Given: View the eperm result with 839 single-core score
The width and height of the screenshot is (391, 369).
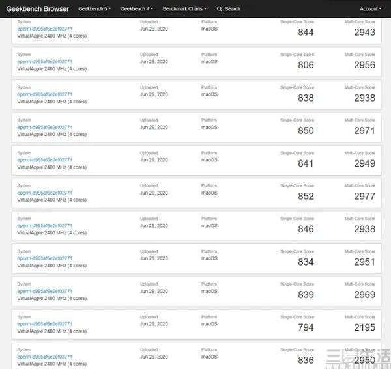Looking at the screenshot, I should 44,291.
